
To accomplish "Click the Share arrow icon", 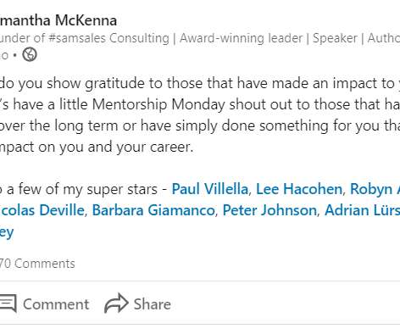I will (116, 303).
